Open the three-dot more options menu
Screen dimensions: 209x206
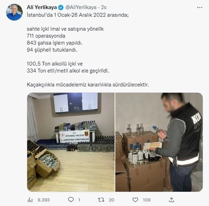200,7
